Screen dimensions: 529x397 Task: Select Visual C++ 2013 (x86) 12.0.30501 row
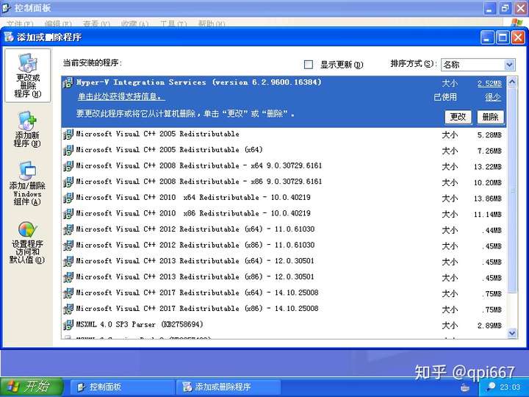click(284, 277)
